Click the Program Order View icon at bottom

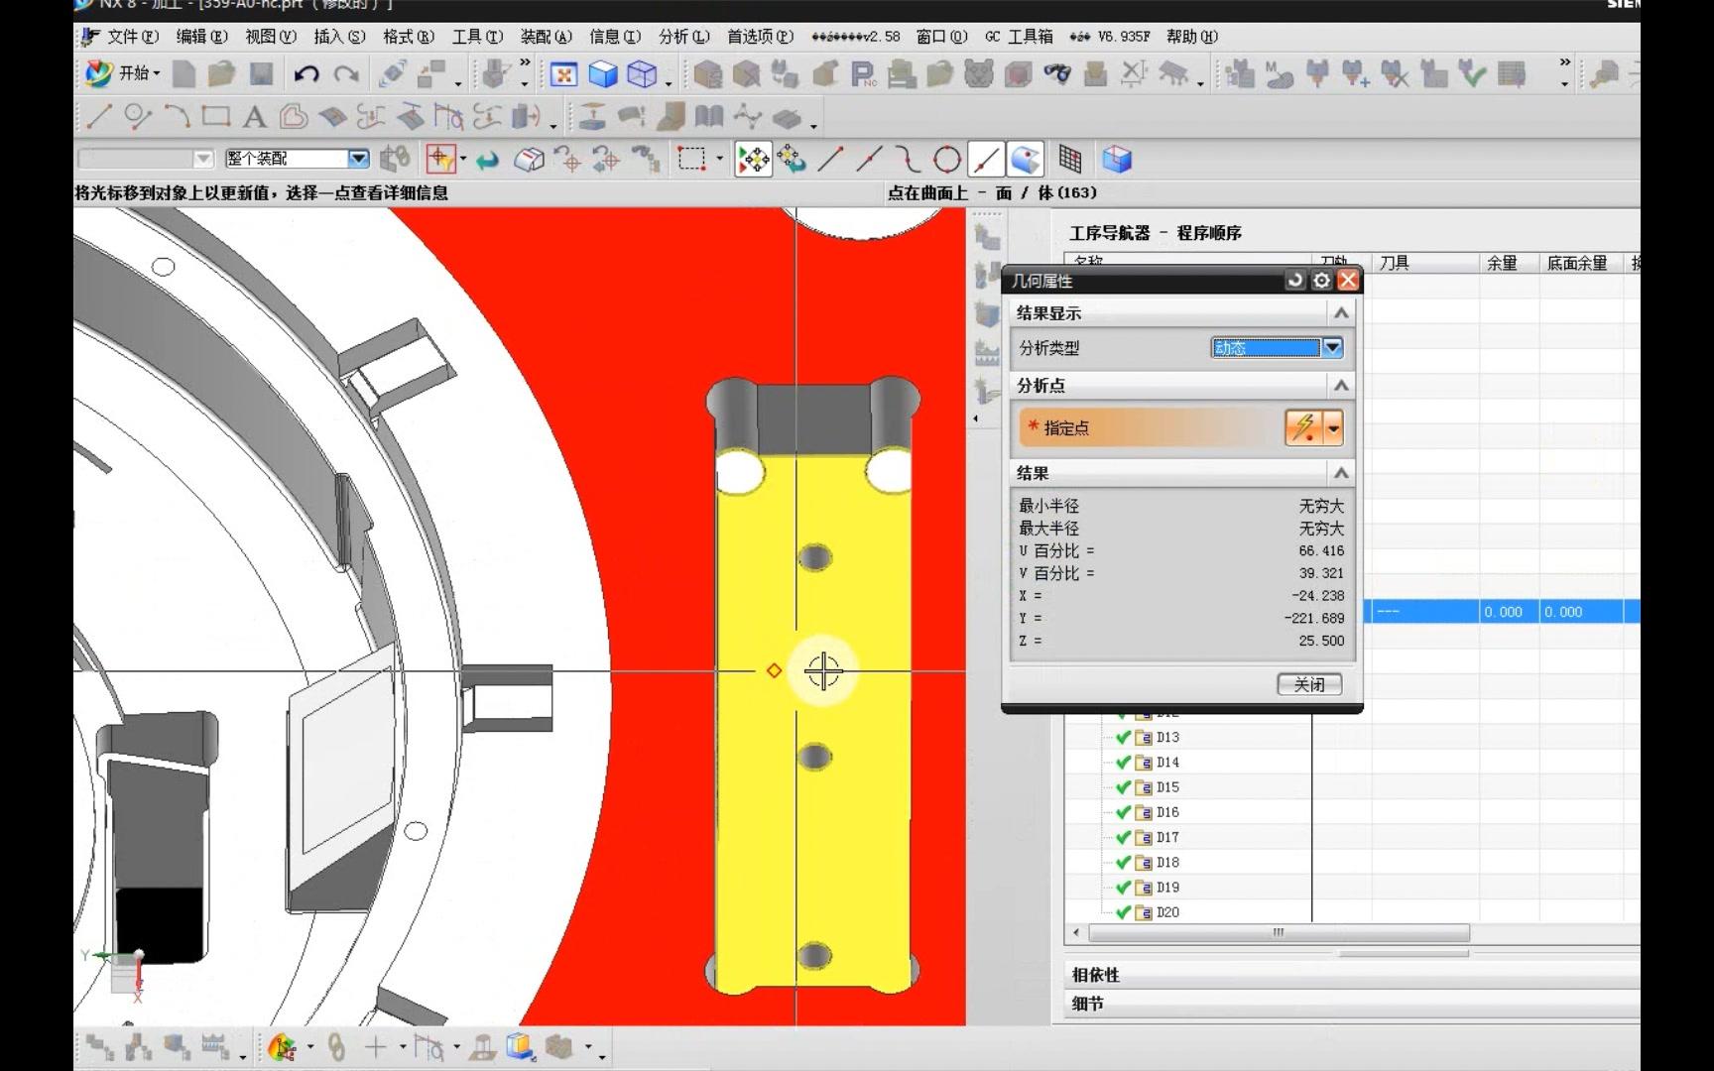(x=99, y=1047)
